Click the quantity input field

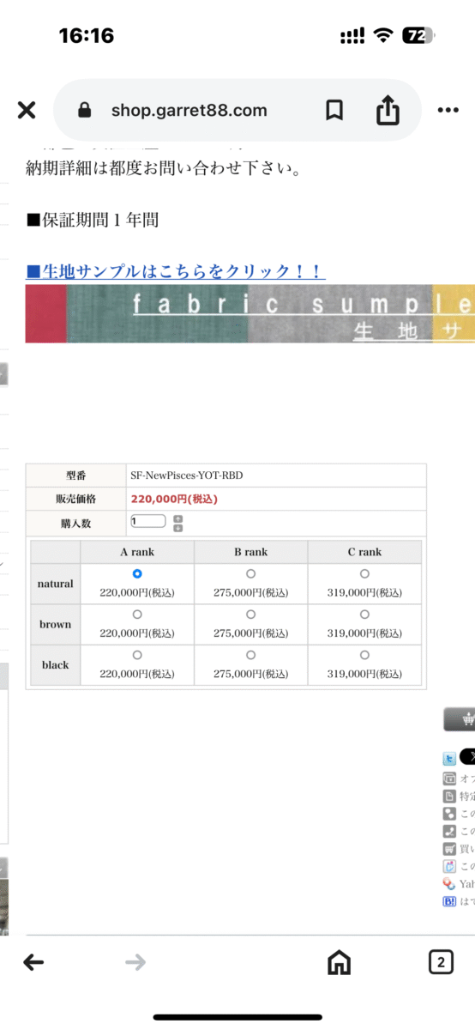click(147, 521)
